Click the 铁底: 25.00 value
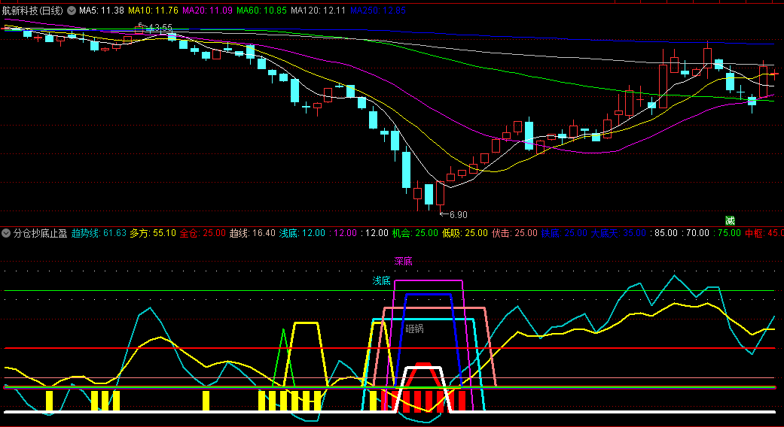Screen dimensions: 784x427 point(564,233)
